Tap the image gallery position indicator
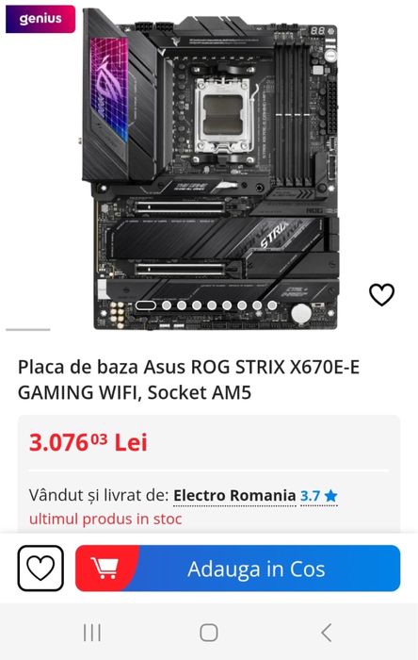 28,330
